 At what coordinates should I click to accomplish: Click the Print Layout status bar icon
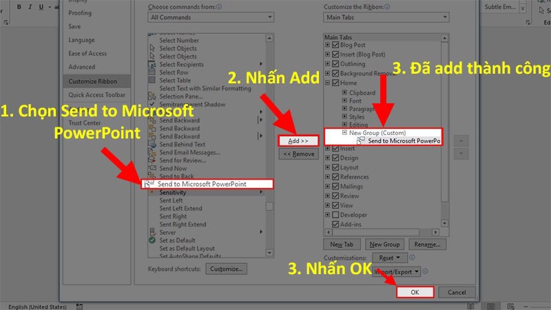491,307
